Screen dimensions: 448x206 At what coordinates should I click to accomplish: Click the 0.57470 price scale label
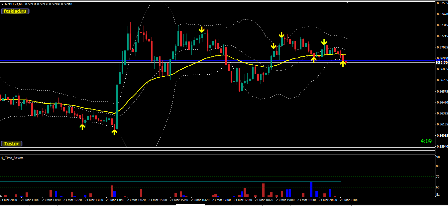442,14
